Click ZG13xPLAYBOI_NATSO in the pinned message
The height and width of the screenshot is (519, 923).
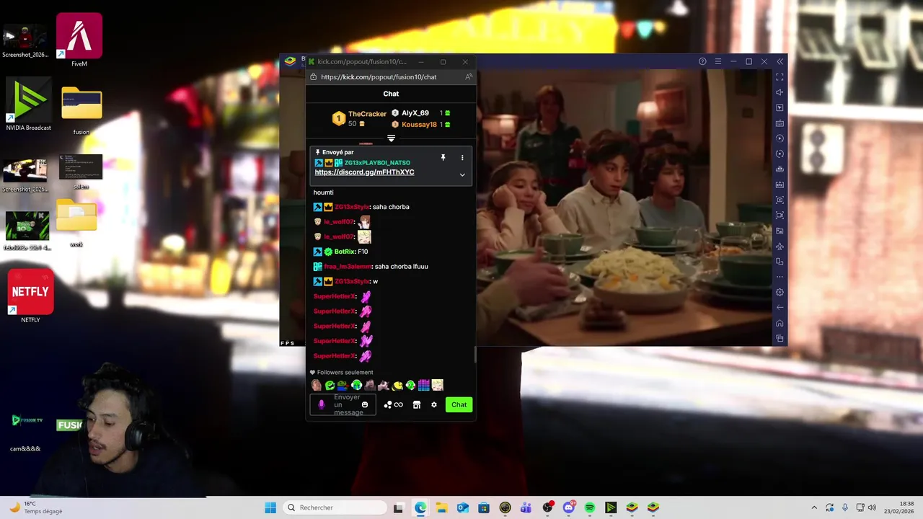pos(377,163)
